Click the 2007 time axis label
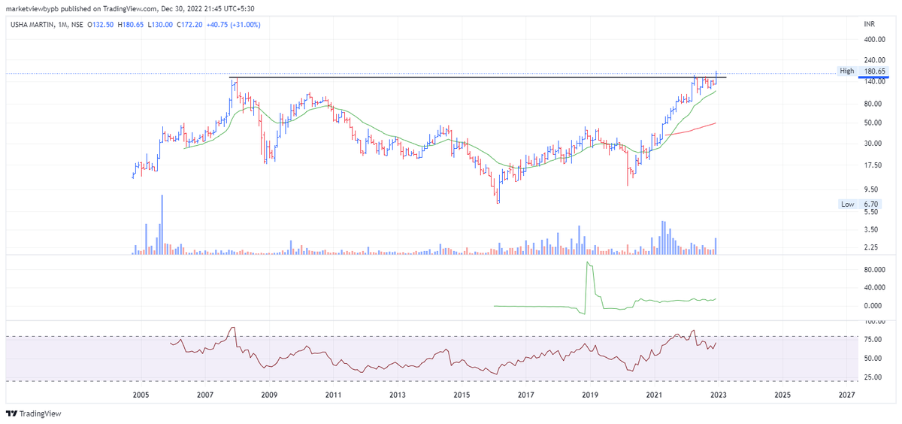This screenshot has height=424, width=902. point(205,395)
